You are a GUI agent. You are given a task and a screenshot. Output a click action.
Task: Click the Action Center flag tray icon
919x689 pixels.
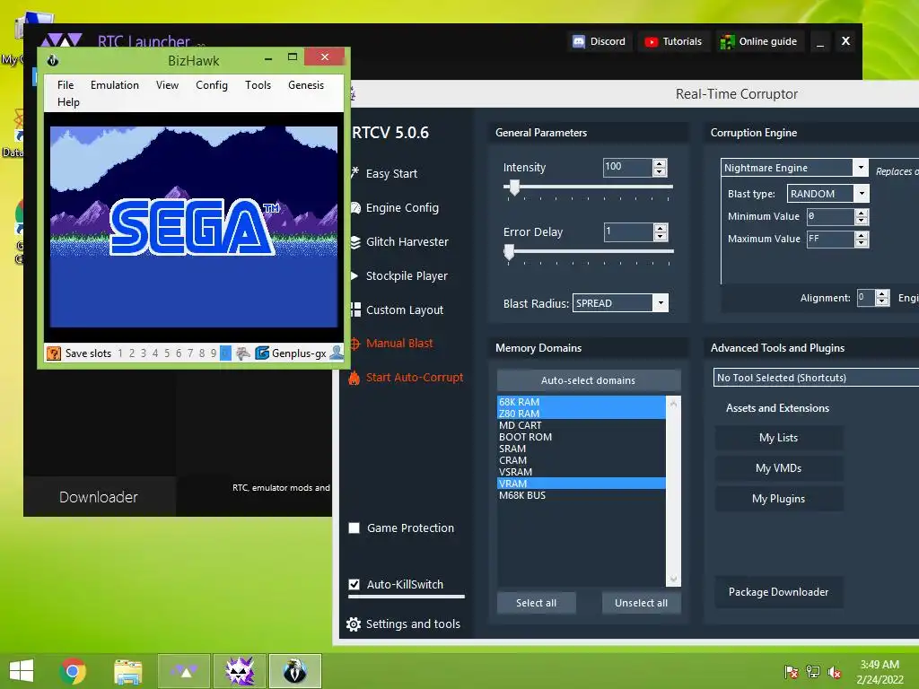791,672
